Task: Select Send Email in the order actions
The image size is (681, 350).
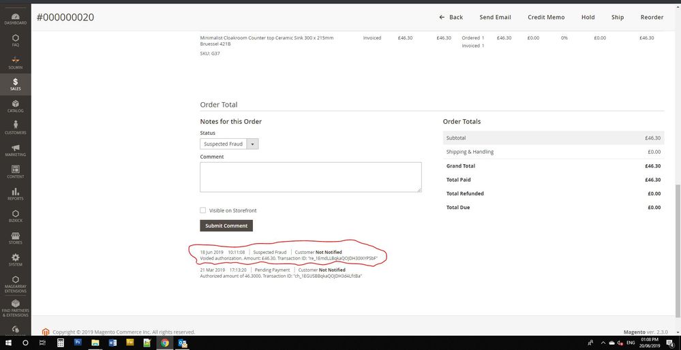Action: pos(495,17)
